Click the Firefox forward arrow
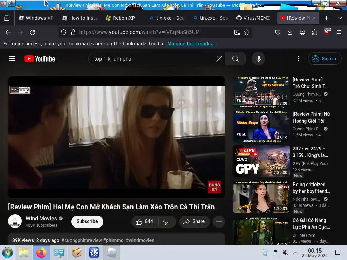The image size is (347, 260). pyautogui.click(x=20, y=32)
